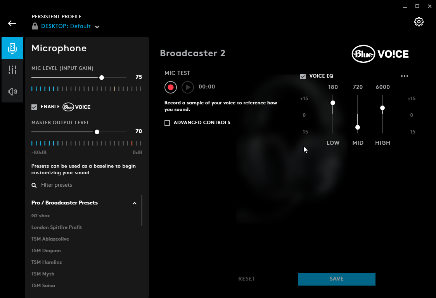Select the TSM Daquan preset

[46, 251]
